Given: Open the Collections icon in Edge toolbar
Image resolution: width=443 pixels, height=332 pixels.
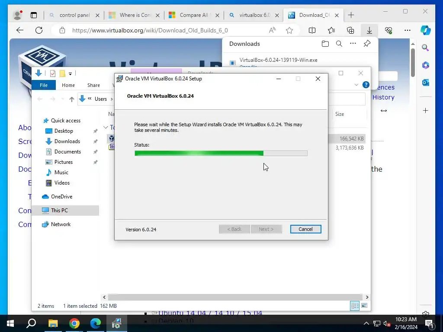Looking at the screenshot, I should tap(350, 30).
